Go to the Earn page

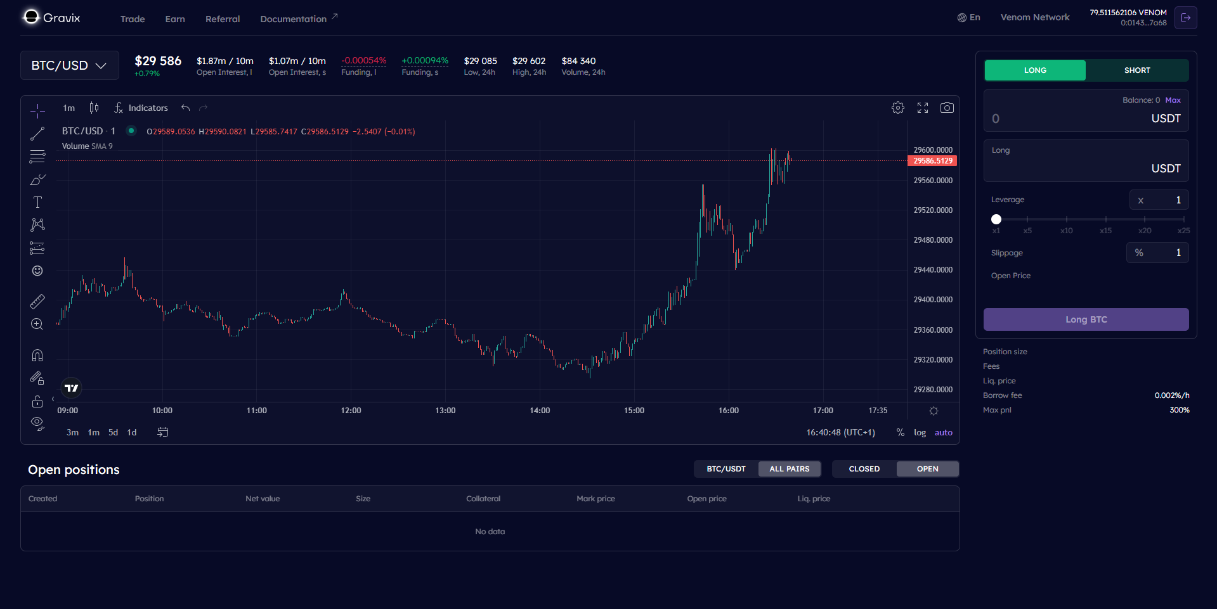[175, 19]
